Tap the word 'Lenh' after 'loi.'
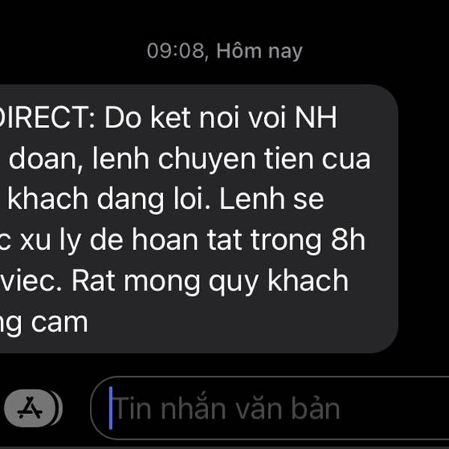The width and height of the screenshot is (449, 449). click(x=253, y=199)
